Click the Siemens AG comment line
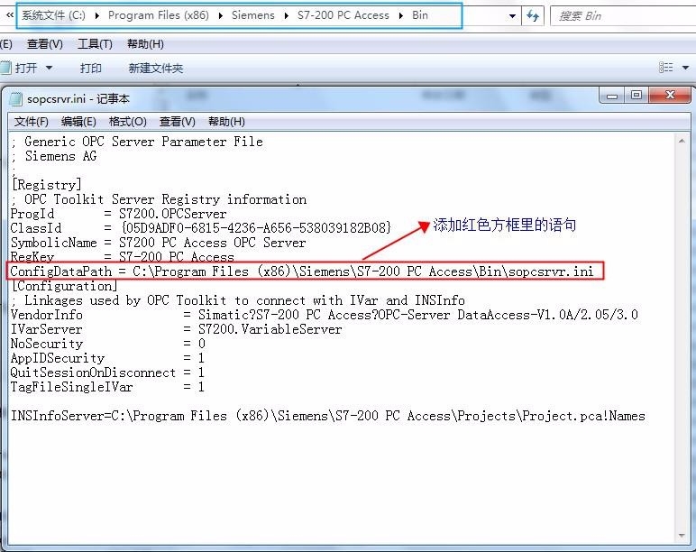Image resolution: width=696 pixels, height=552 pixels. coord(54,156)
